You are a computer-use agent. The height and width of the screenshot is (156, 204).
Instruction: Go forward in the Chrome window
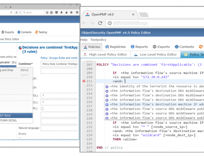(92, 23)
